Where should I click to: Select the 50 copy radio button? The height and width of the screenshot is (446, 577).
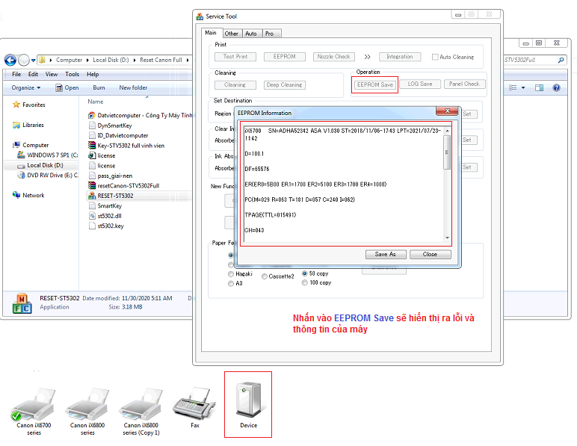[305, 273]
